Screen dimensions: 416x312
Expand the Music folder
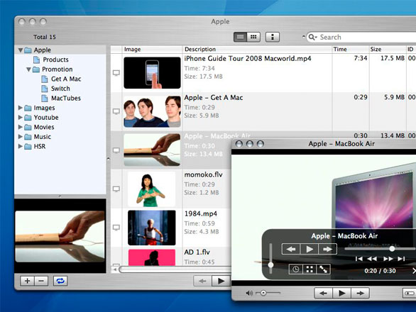pos(20,137)
